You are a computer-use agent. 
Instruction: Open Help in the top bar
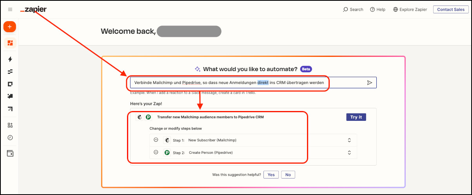point(378,9)
